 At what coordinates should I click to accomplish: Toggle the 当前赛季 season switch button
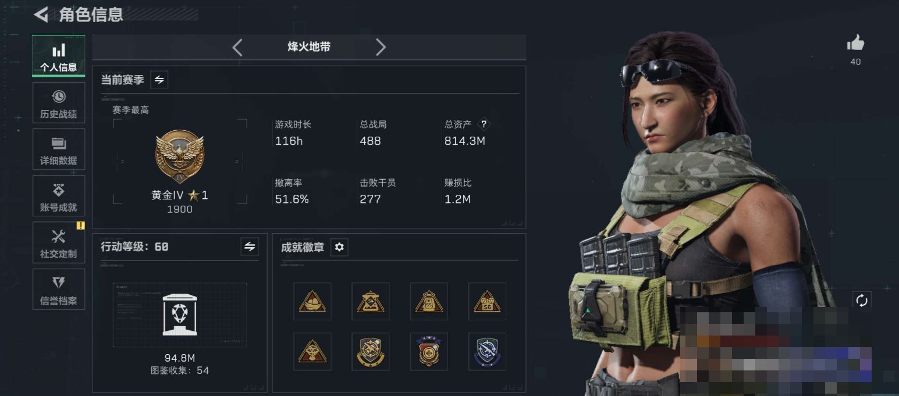pyautogui.click(x=159, y=80)
